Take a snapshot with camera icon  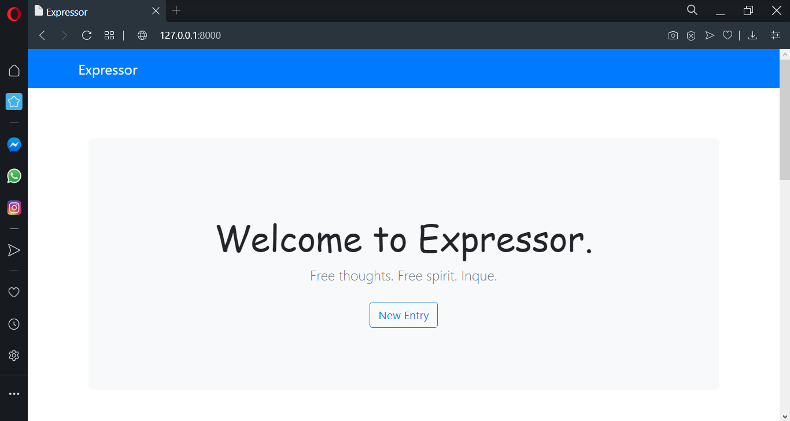(x=673, y=35)
